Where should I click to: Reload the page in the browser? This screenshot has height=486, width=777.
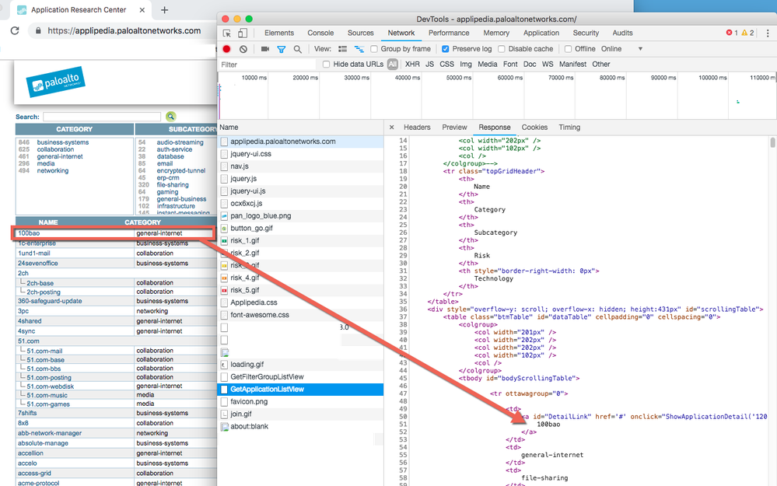pyautogui.click(x=15, y=31)
